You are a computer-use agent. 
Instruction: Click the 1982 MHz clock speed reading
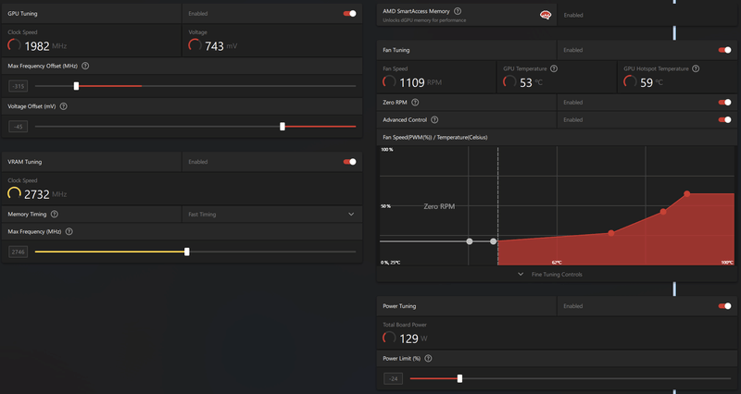(x=45, y=46)
